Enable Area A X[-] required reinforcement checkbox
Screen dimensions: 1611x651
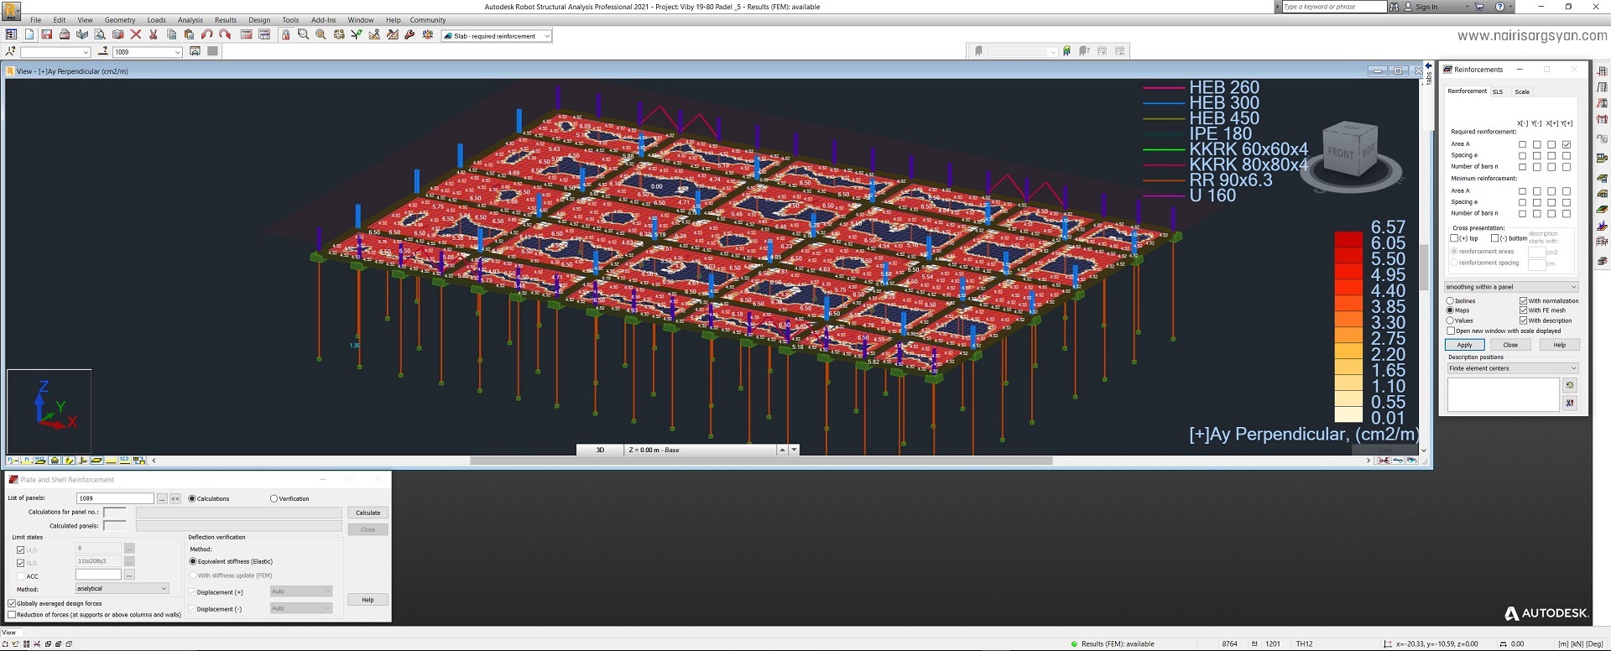(1523, 144)
